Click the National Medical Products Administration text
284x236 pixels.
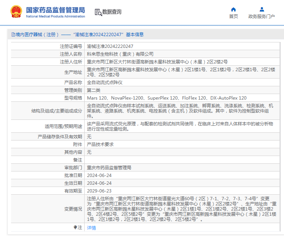[x=55, y=16]
